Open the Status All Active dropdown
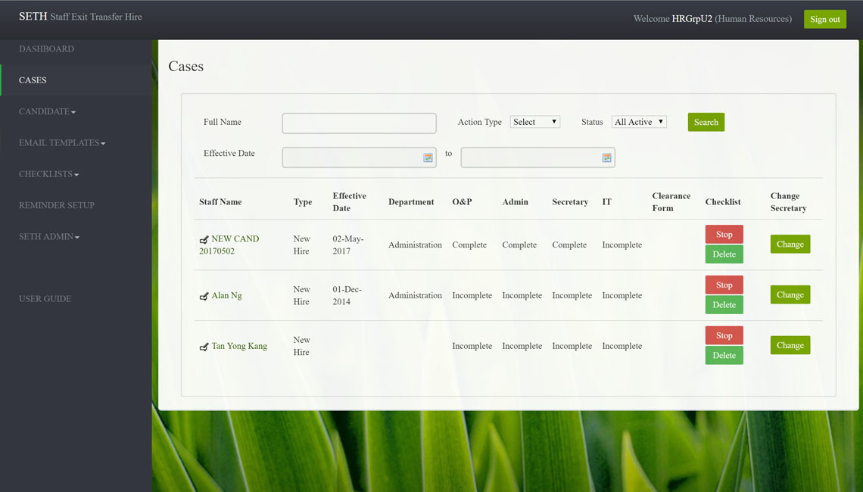Image resolution: width=863 pixels, height=492 pixels. 639,122
